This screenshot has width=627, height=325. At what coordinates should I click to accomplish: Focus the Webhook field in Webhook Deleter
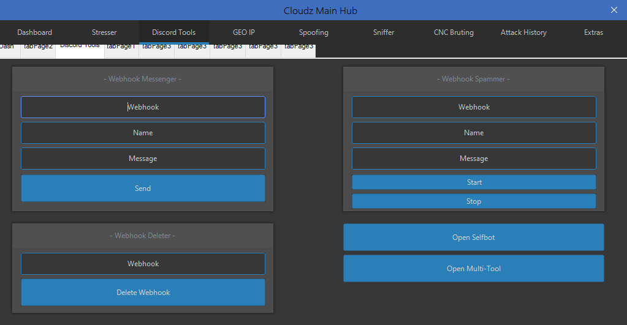coord(143,264)
